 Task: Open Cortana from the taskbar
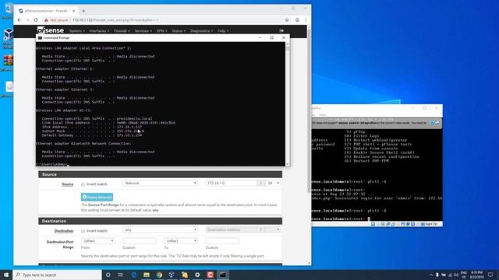[108, 275]
